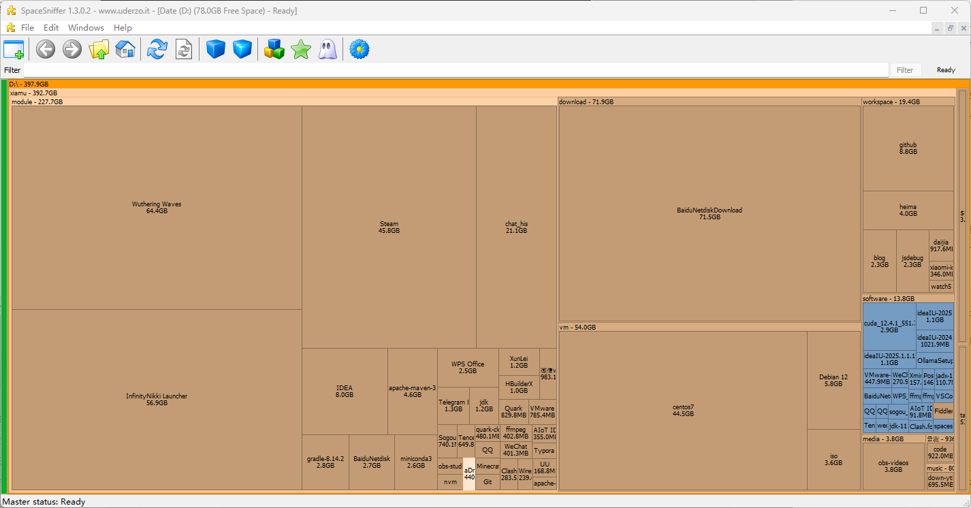The height and width of the screenshot is (508, 971).
Task: Click the document rescan icon
Action: tap(184, 49)
